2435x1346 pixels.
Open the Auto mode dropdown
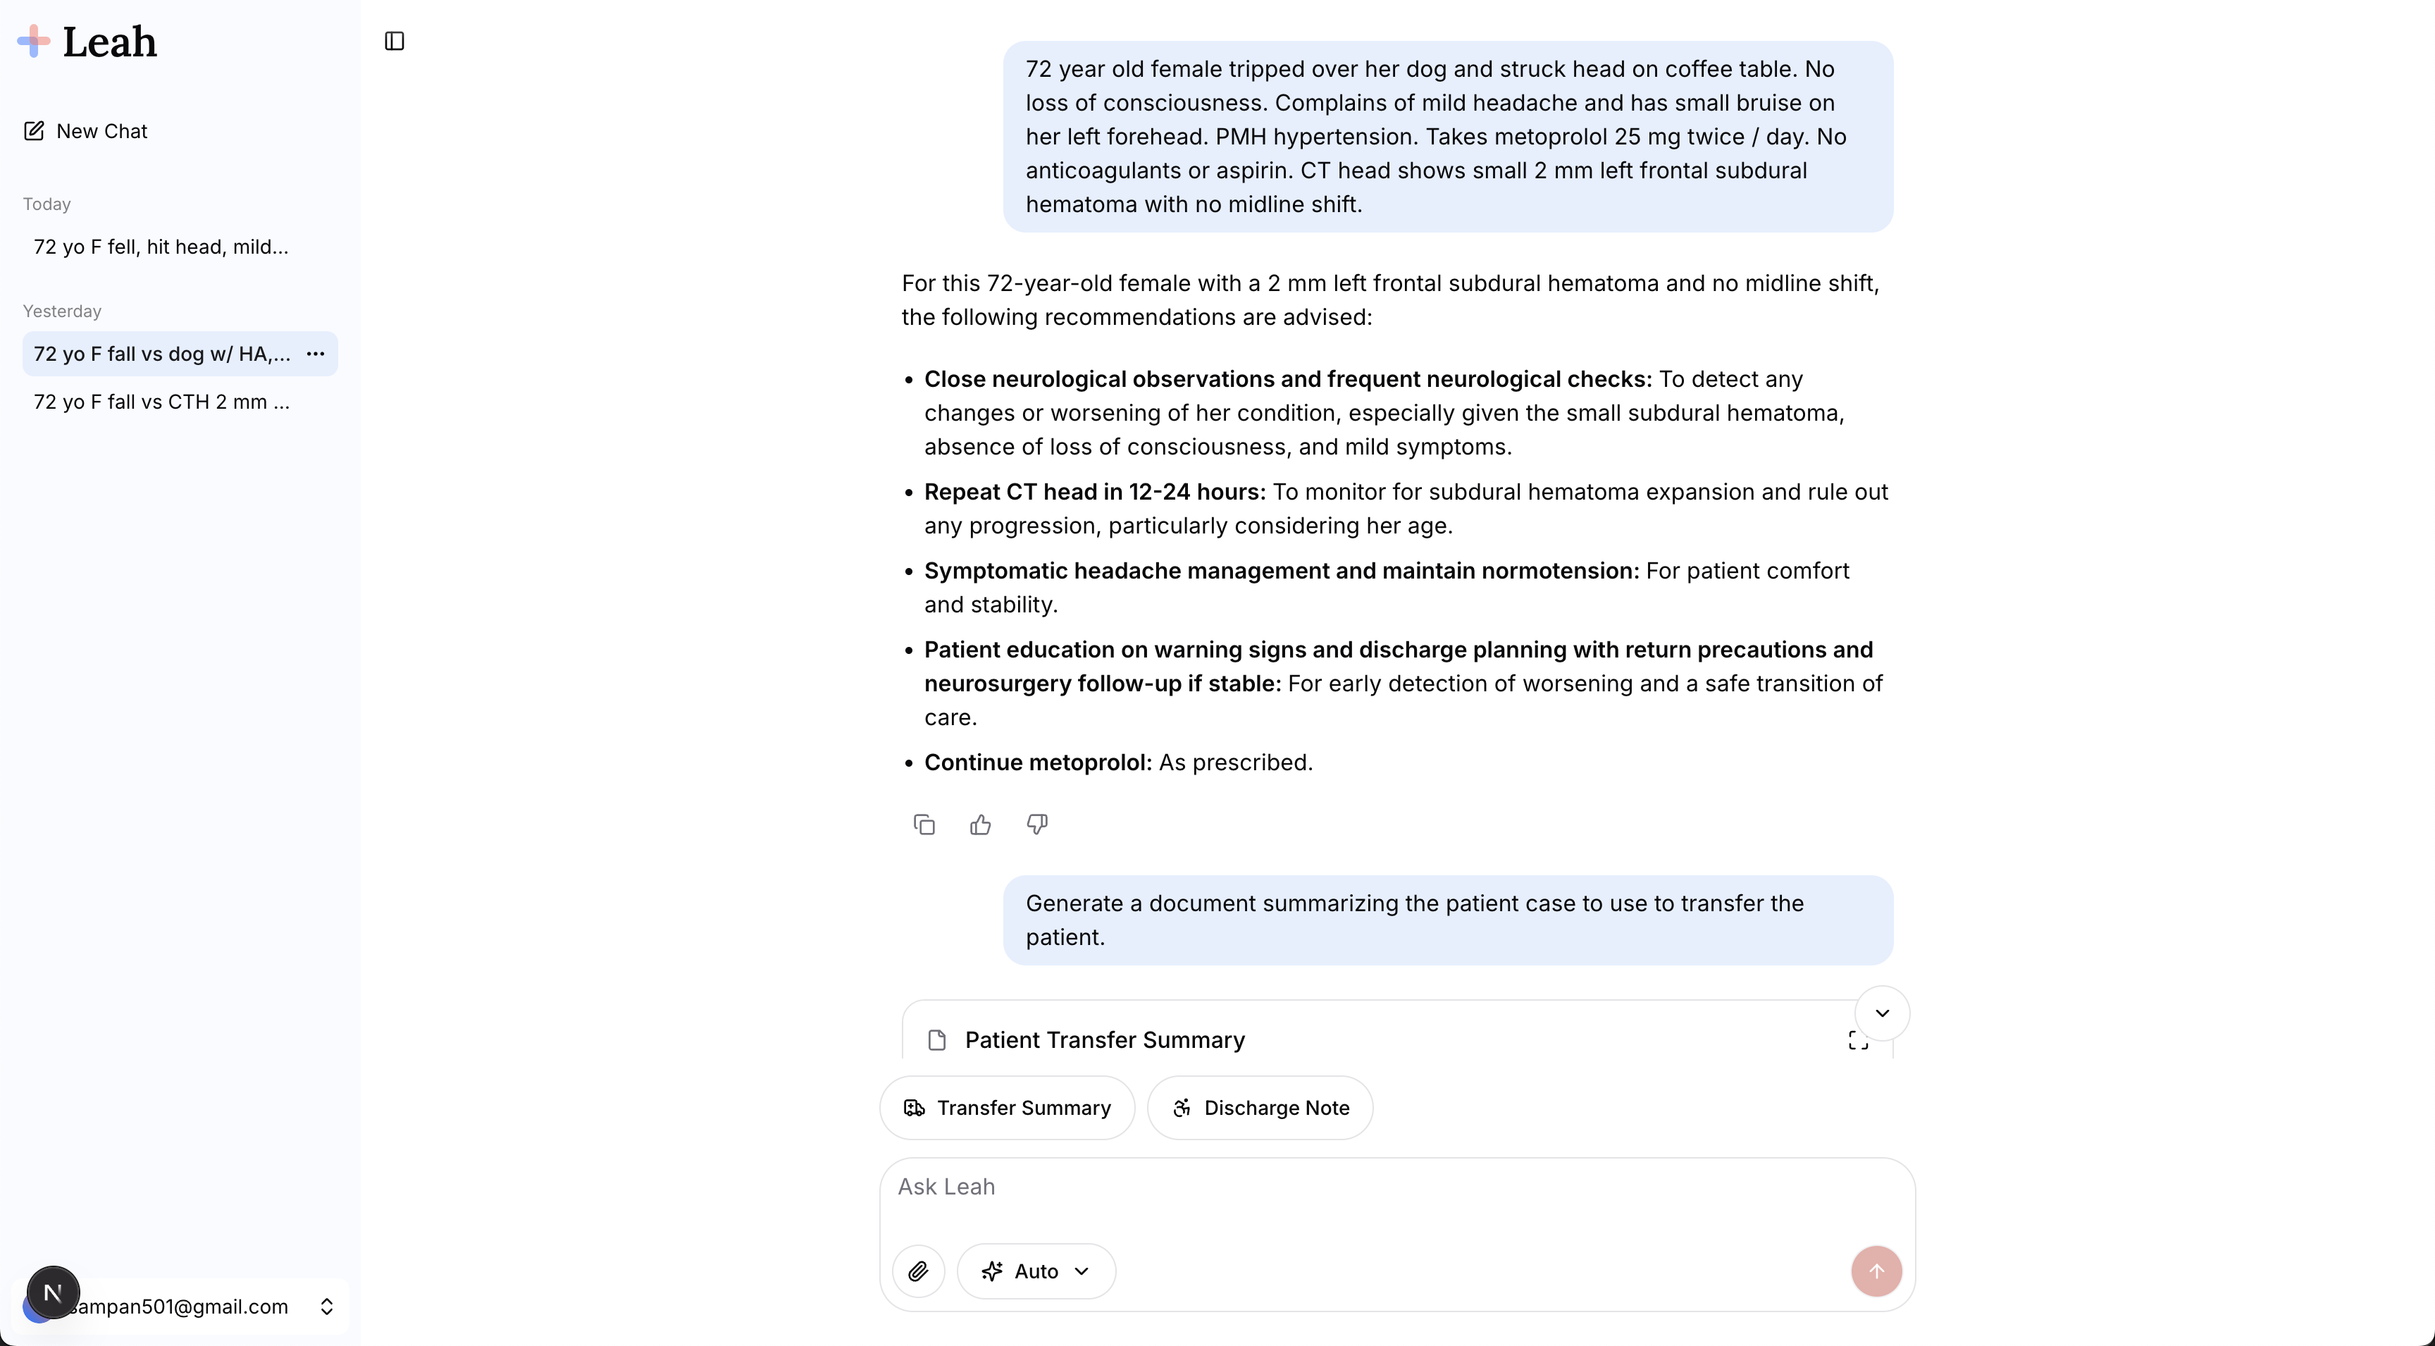(x=1036, y=1271)
